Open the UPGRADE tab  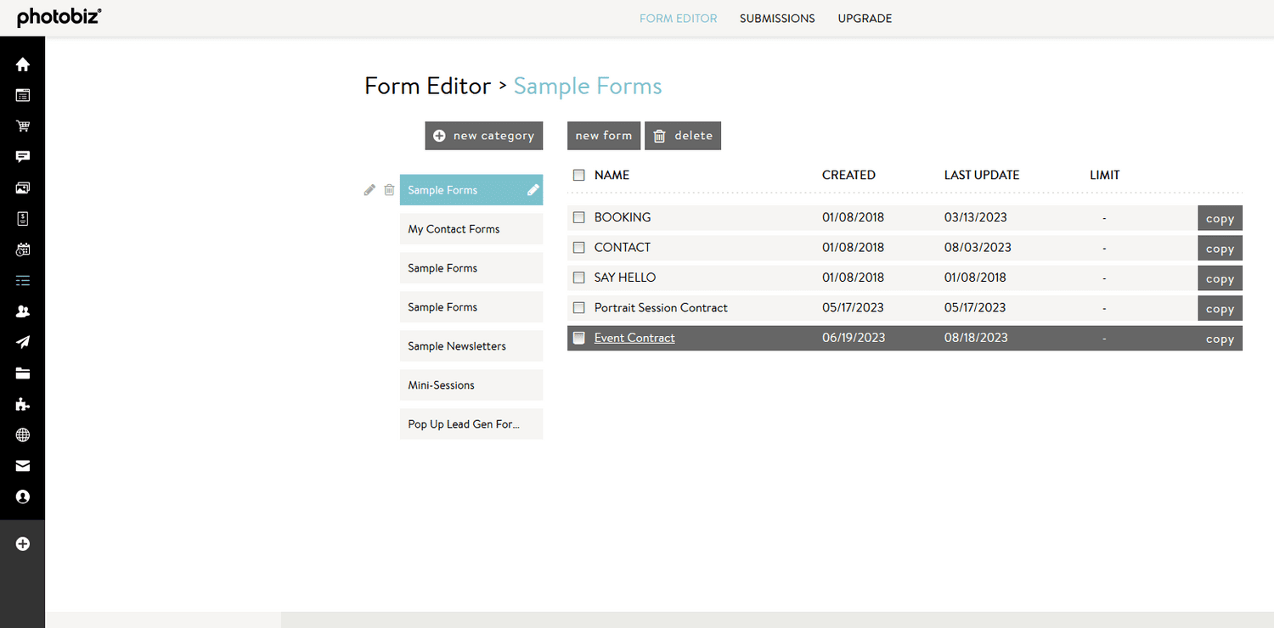(865, 18)
